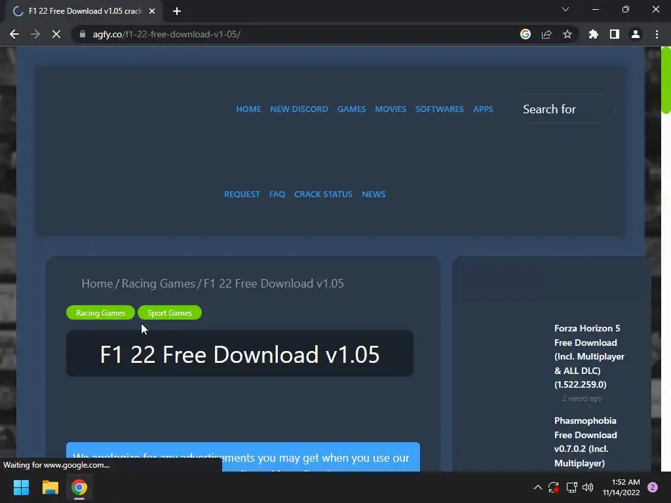Click the address bar URL
The height and width of the screenshot is (503, 671).
pos(166,34)
